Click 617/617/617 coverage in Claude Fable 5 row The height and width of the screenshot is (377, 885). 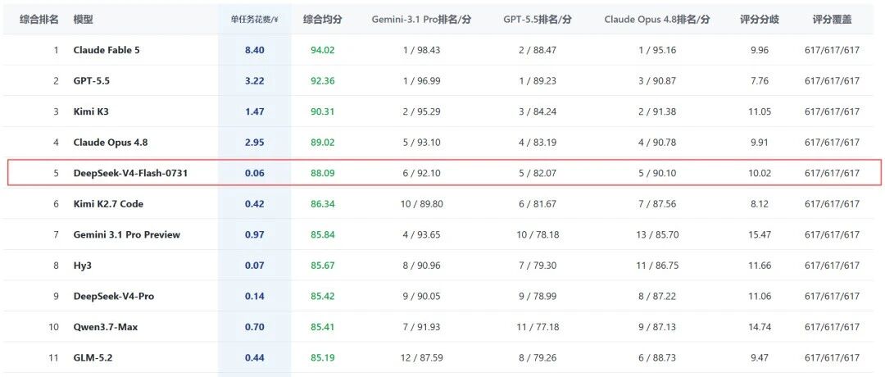click(832, 50)
